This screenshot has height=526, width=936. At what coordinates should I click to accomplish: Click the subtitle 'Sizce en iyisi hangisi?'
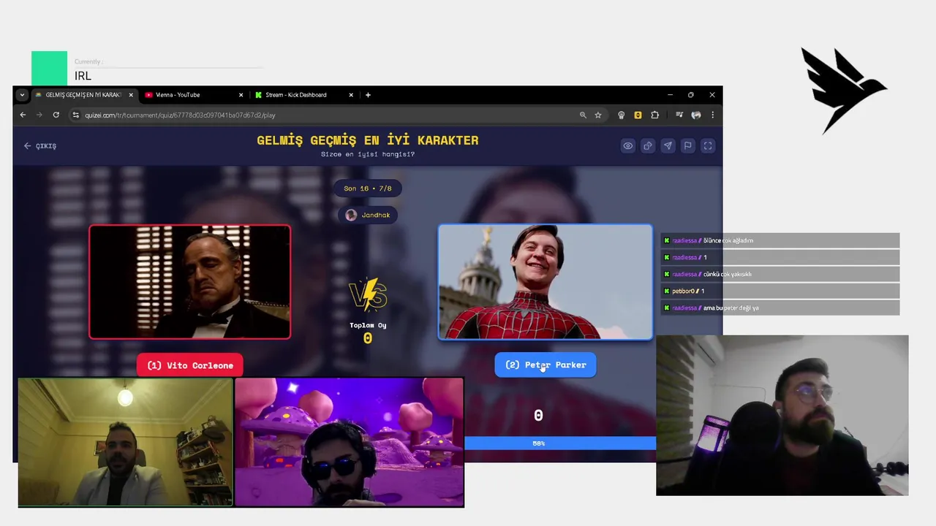click(368, 154)
